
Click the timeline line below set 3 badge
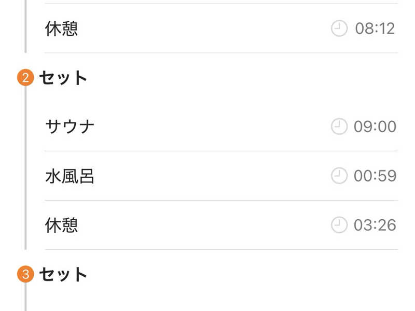[x=25, y=298]
